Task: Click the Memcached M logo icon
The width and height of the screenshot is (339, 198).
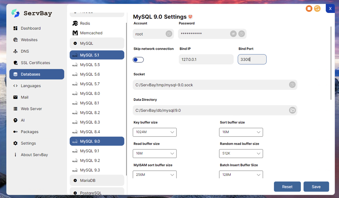Action: point(75,33)
